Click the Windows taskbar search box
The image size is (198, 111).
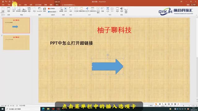click(23, 109)
